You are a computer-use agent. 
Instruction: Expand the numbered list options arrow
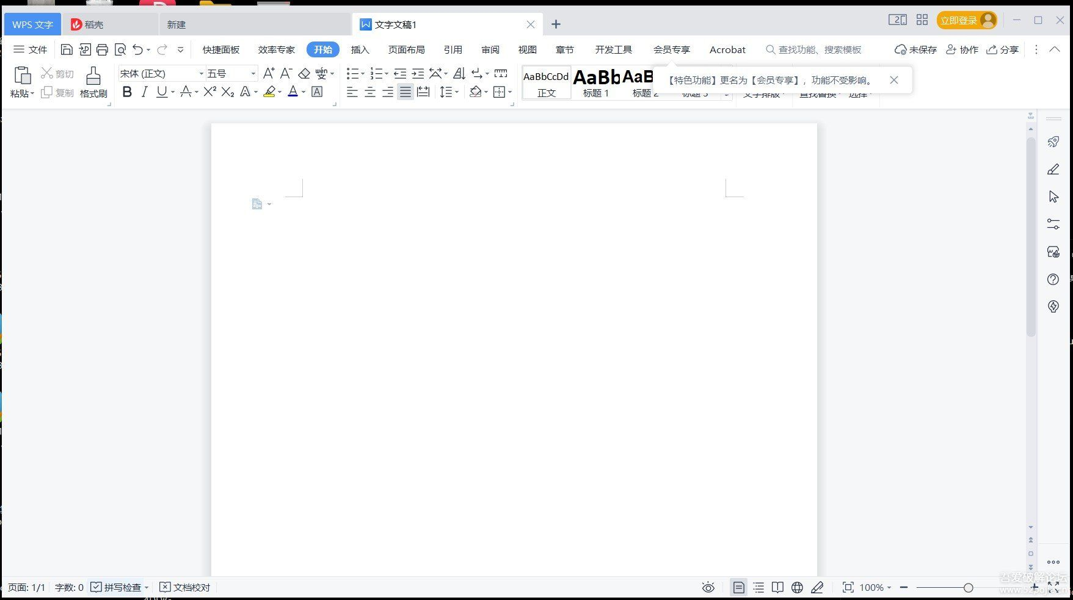tap(387, 74)
